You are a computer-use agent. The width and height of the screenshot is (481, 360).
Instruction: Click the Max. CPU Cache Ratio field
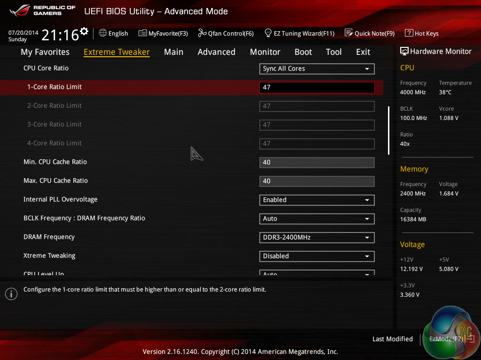click(x=317, y=181)
